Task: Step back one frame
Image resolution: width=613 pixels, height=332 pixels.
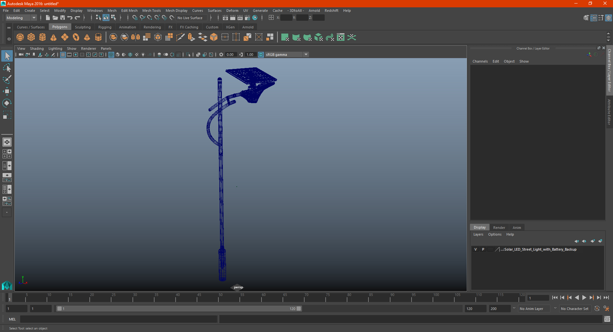Action: point(562,298)
